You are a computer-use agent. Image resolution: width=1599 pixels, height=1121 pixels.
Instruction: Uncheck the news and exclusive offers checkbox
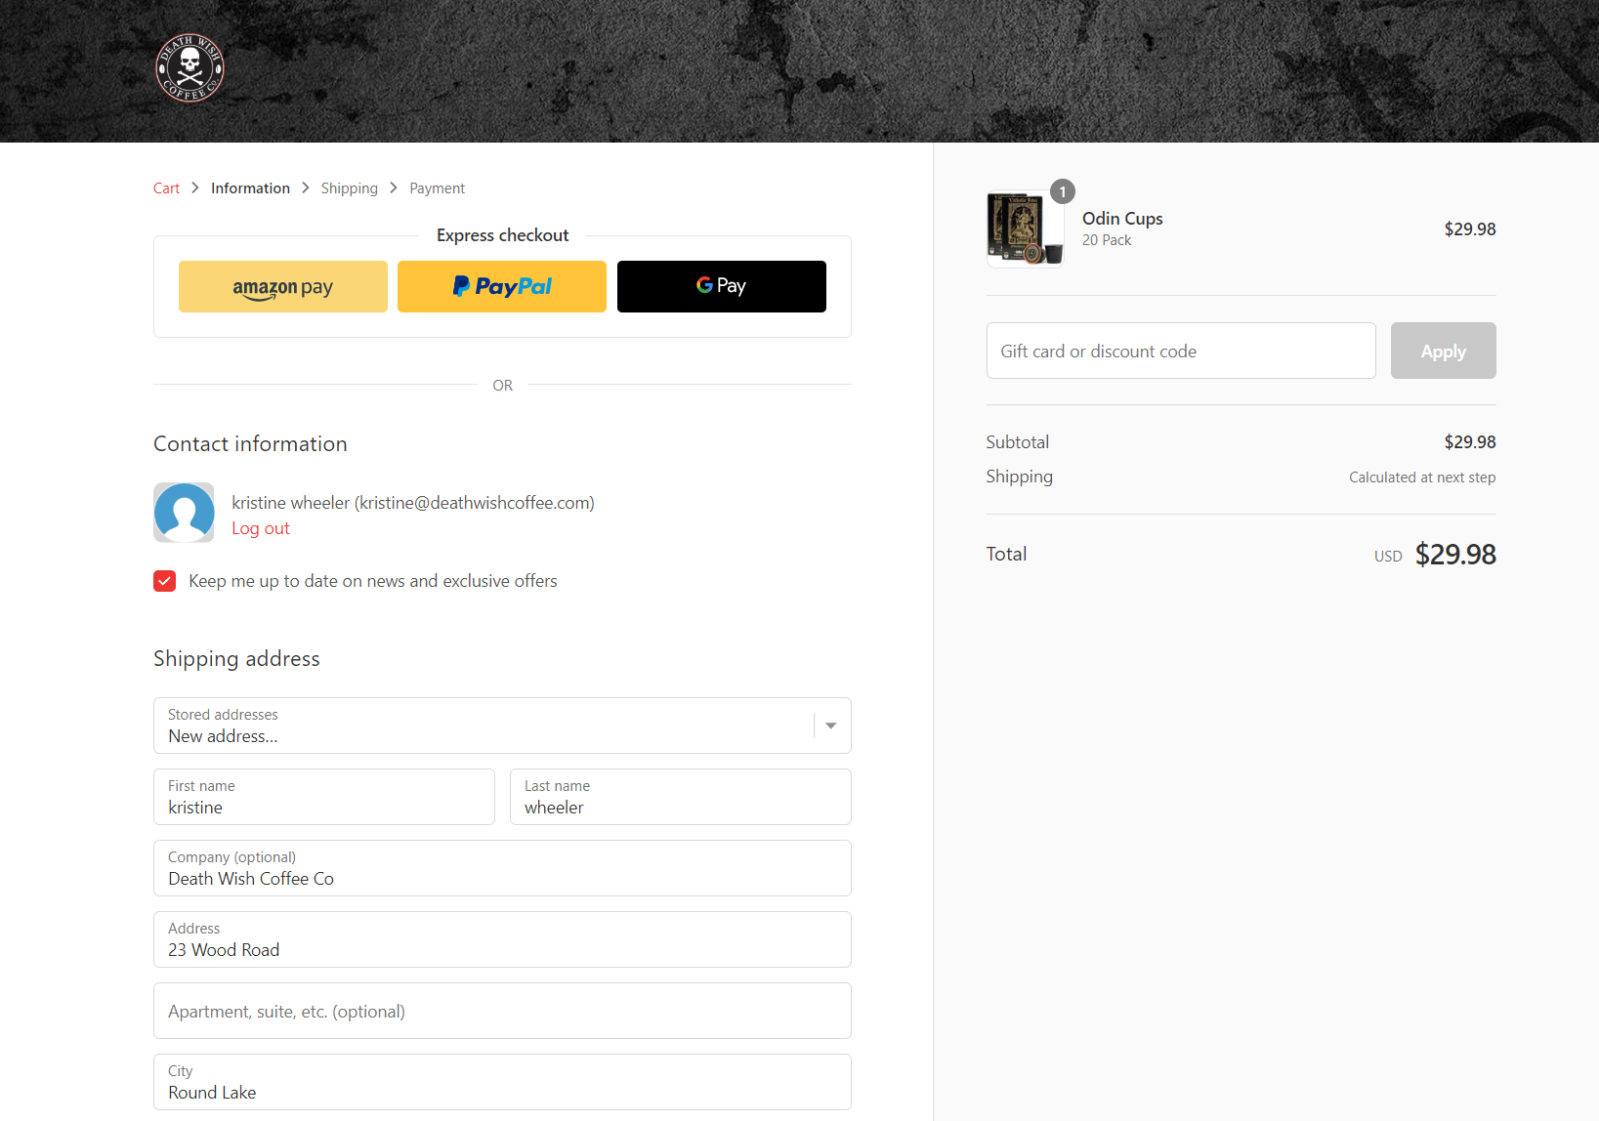click(165, 581)
